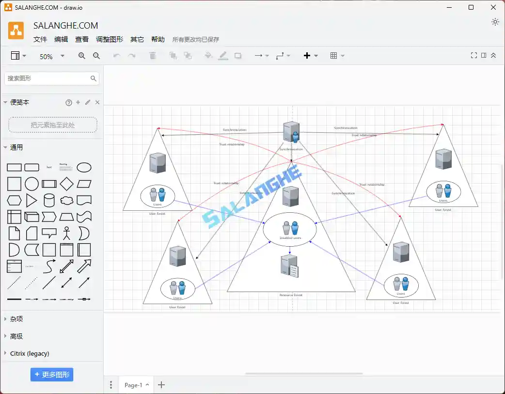Open the fill color icon in toolbar
505x394 pixels.
tap(208, 55)
